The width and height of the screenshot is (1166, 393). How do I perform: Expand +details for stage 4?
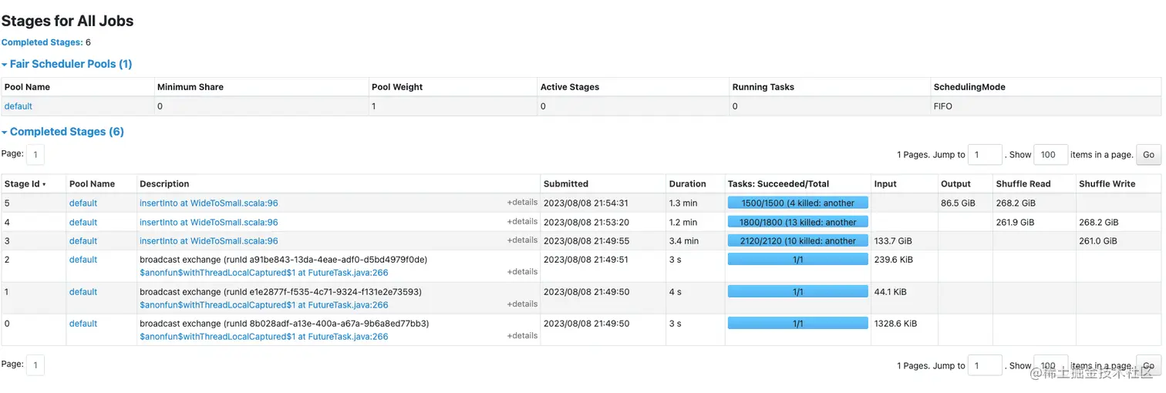(x=522, y=222)
